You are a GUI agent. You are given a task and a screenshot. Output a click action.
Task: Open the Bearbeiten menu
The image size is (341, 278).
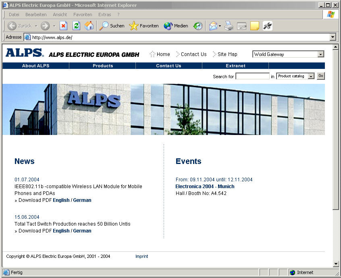point(36,15)
